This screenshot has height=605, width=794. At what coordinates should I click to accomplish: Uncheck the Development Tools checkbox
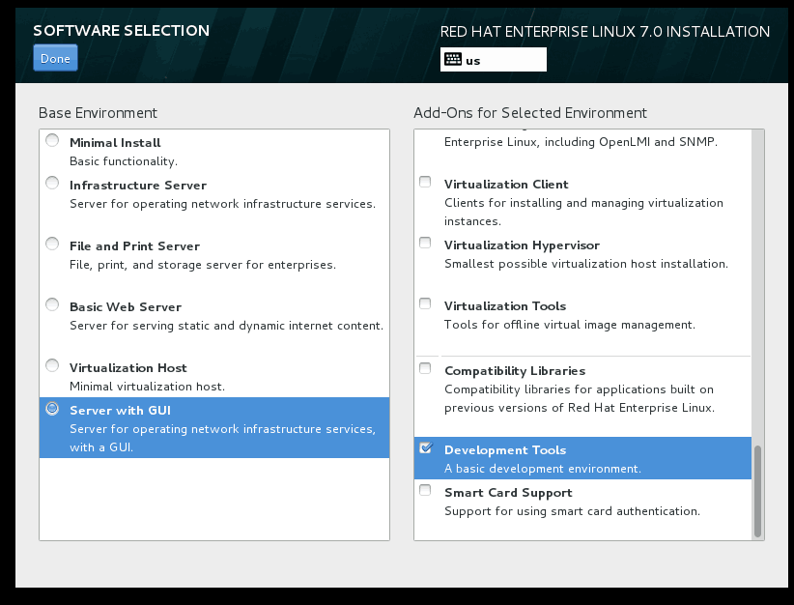[425, 448]
